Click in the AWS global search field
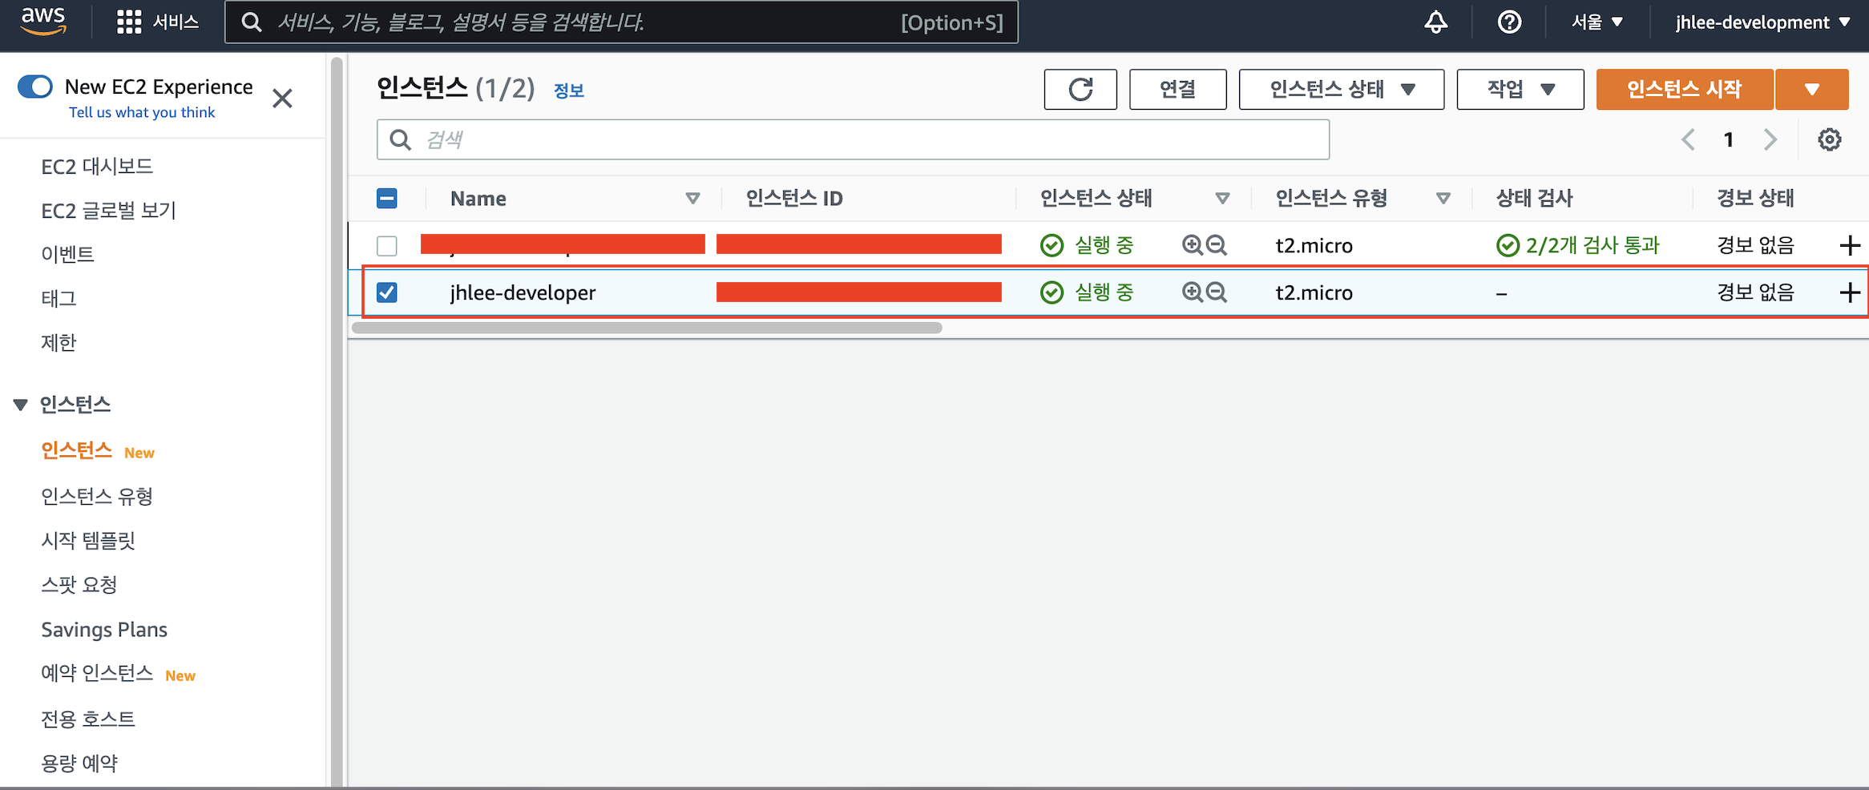This screenshot has height=790, width=1869. [x=622, y=22]
